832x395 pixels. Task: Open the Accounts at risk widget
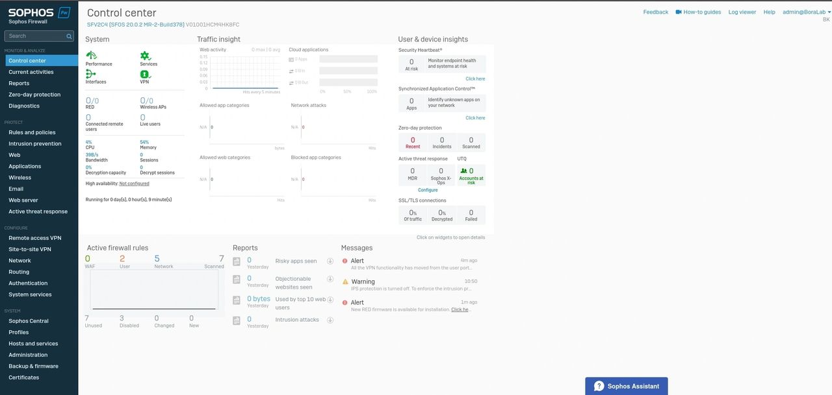(471, 175)
